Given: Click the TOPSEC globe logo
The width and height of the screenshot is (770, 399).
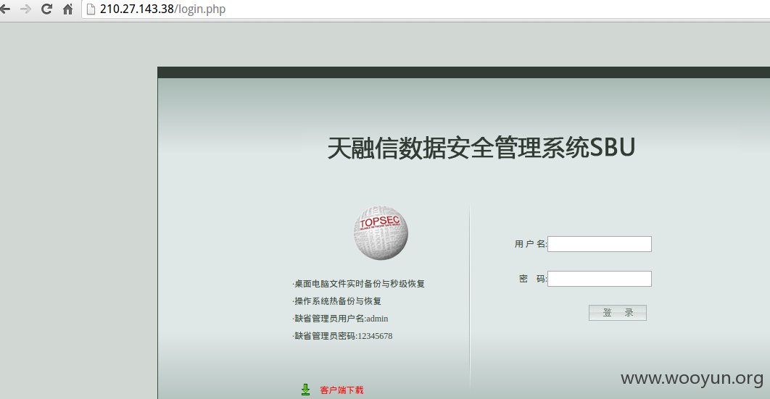Looking at the screenshot, I should 381,233.
